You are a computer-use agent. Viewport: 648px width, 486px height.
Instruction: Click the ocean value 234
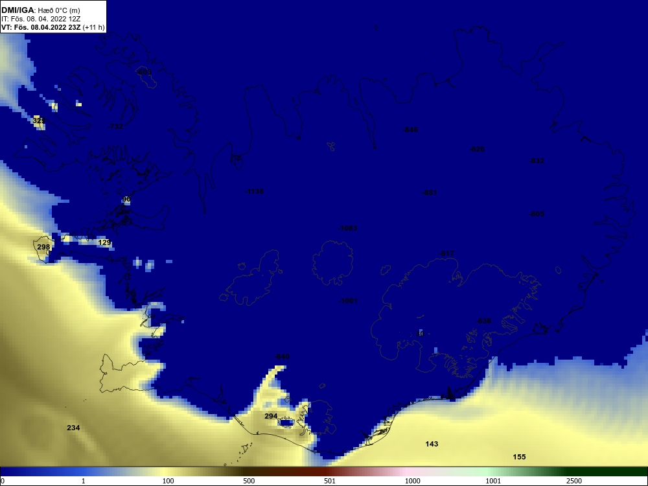[73, 428]
